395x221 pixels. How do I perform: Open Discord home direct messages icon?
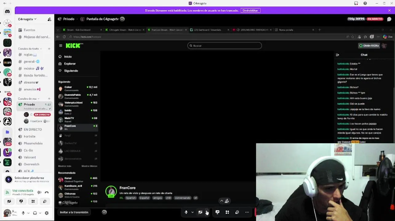[7, 12]
